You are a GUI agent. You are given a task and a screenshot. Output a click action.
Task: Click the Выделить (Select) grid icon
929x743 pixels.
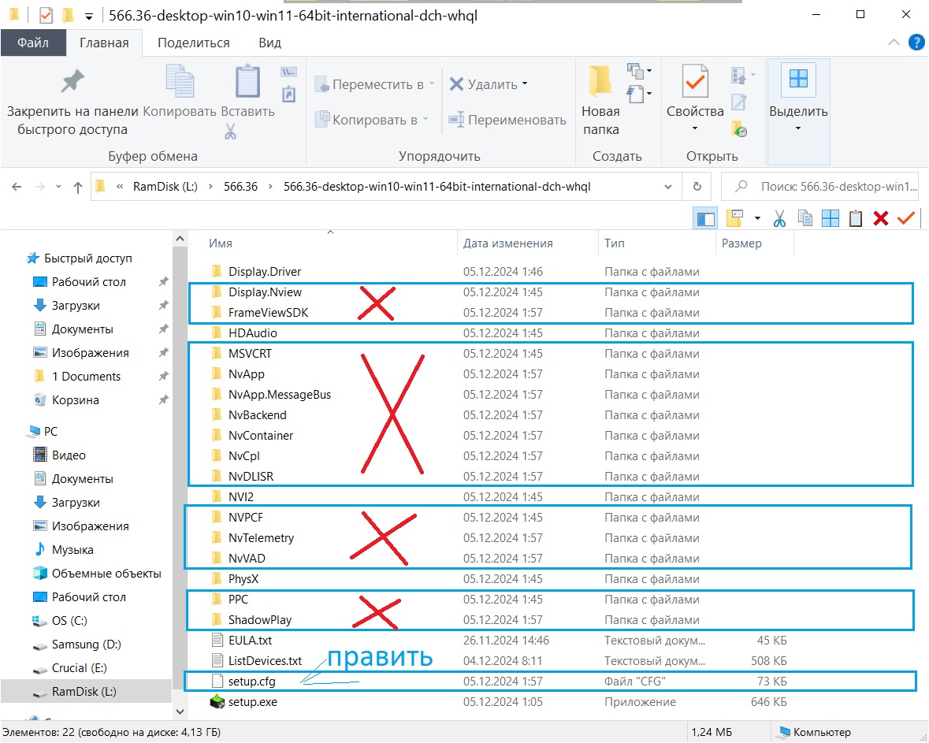798,79
